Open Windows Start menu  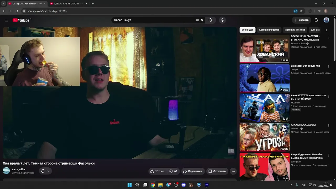click(x=130, y=185)
